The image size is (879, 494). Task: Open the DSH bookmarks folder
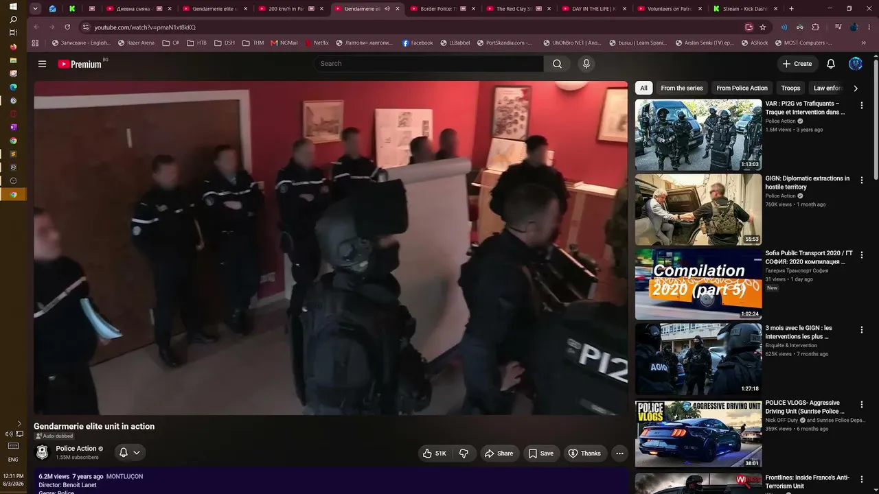click(x=225, y=43)
